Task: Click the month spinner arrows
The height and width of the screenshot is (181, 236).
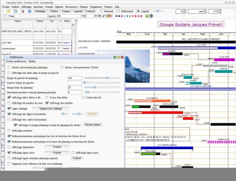Action: pos(205,11)
